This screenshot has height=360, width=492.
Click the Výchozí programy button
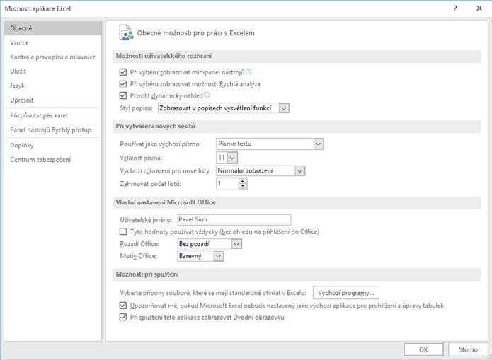(x=345, y=293)
